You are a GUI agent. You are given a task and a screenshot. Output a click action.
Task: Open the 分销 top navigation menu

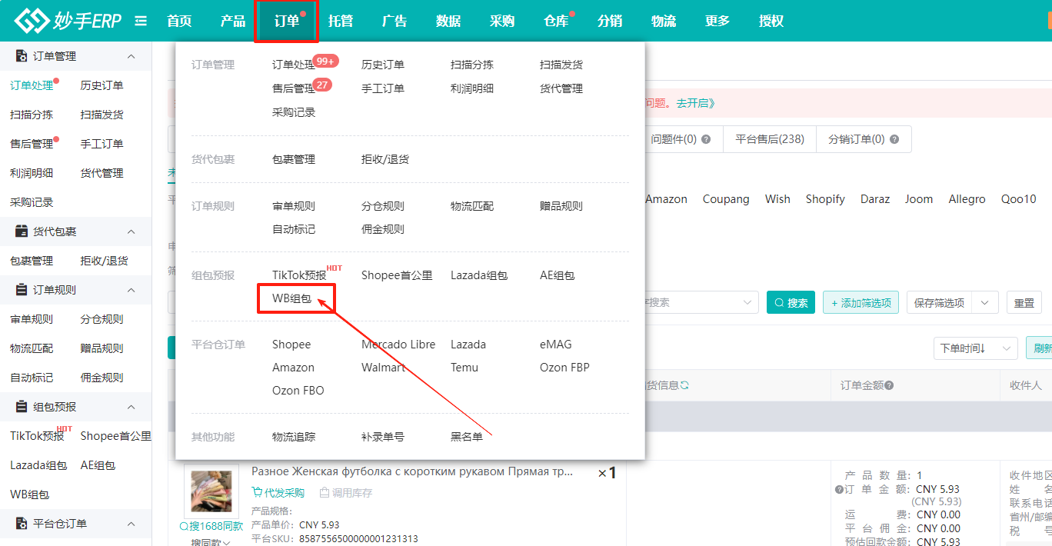tap(610, 21)
